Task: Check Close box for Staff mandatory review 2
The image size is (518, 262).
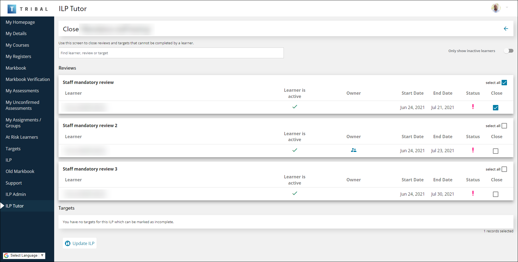Action: (495, 151)
